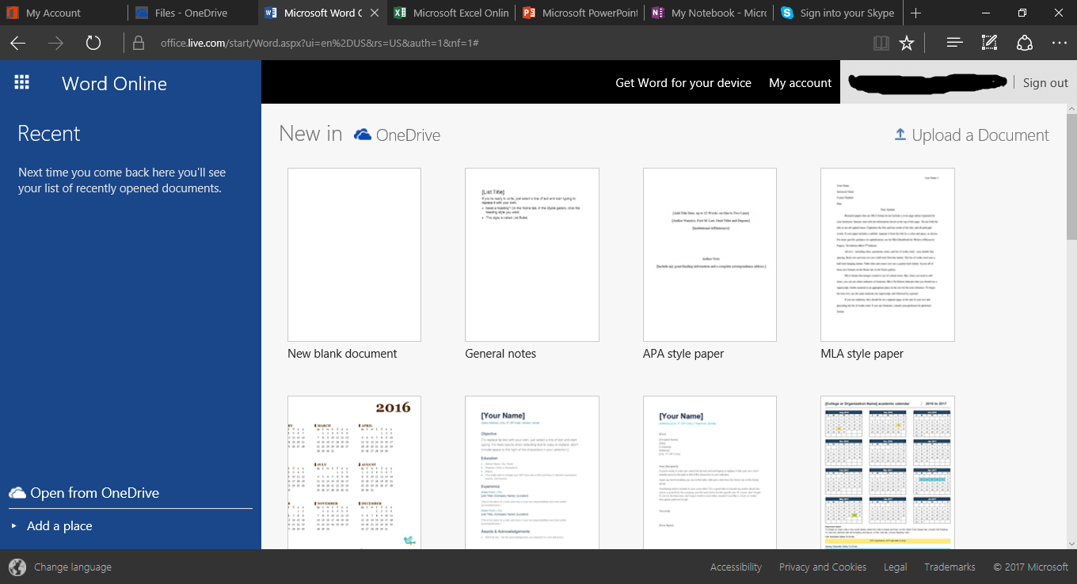Open Reading view book icon
The width and height of the screenshot is (1077, 584).
click(x=881, y=43)
